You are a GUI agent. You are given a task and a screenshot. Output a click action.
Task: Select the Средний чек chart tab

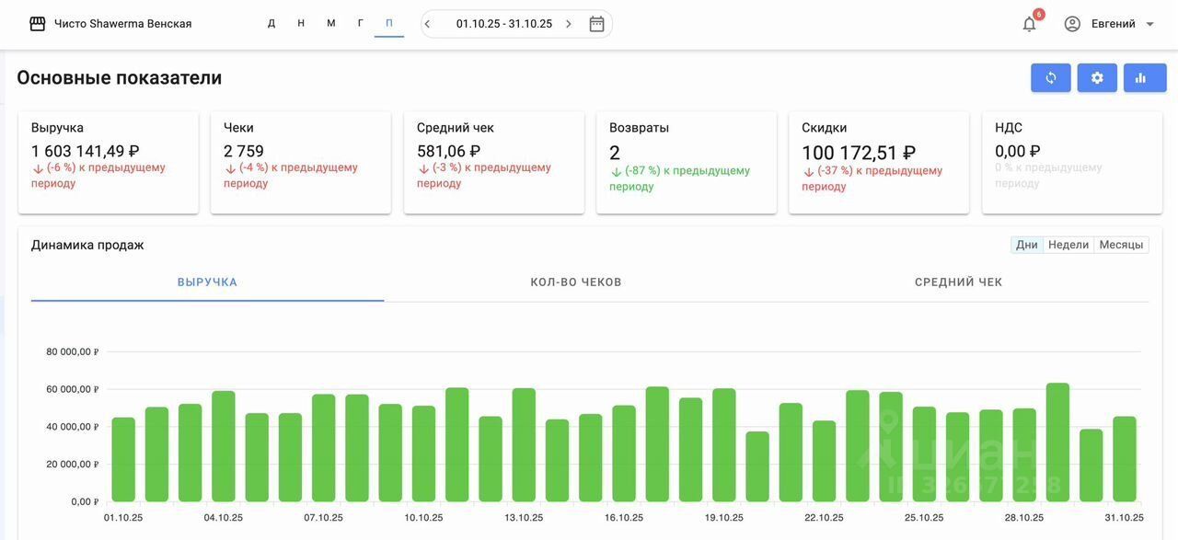958,282
